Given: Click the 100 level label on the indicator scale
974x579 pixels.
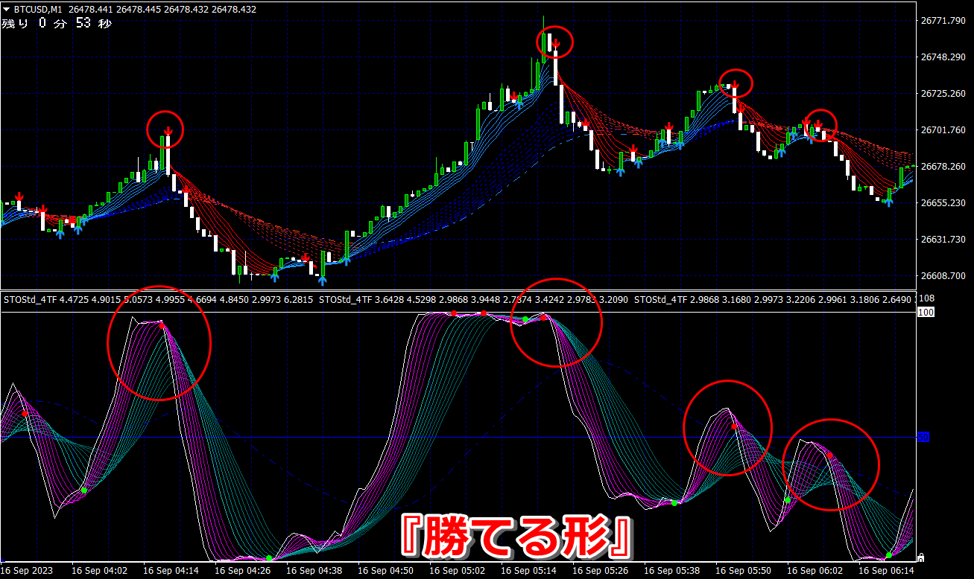Looking at the screenshot, I should (926, 313).
